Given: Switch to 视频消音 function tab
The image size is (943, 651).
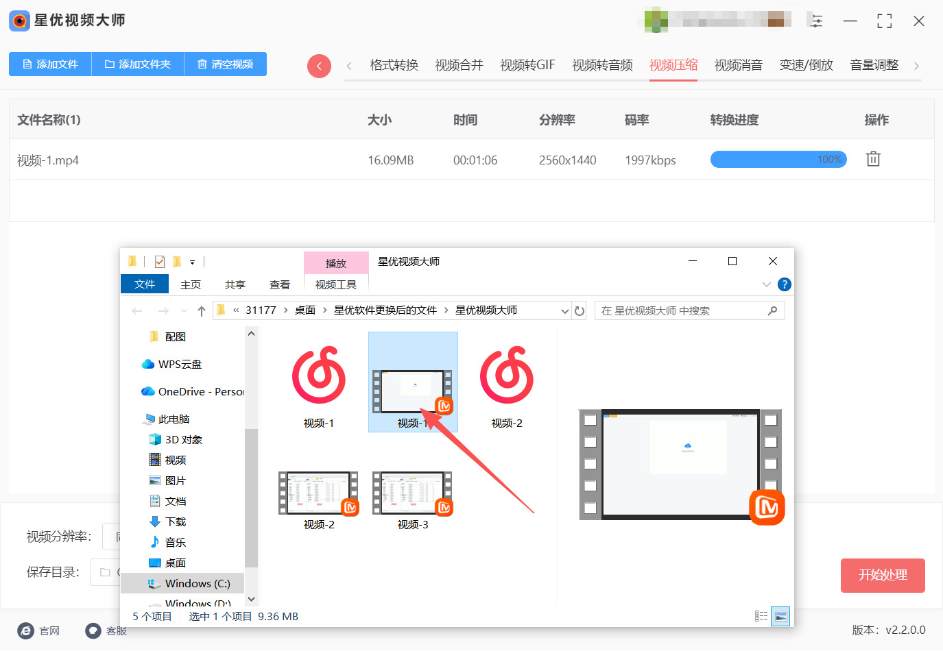Looking at the screenshot, I should (x=739, y=65).
